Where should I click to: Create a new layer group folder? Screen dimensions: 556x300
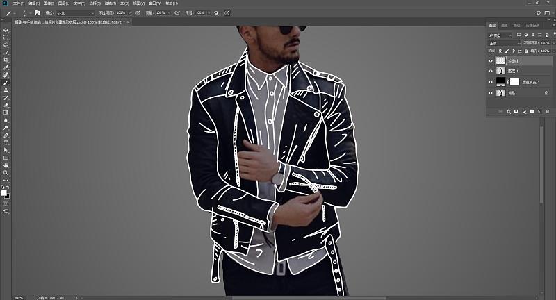click(x=532, y=111)
